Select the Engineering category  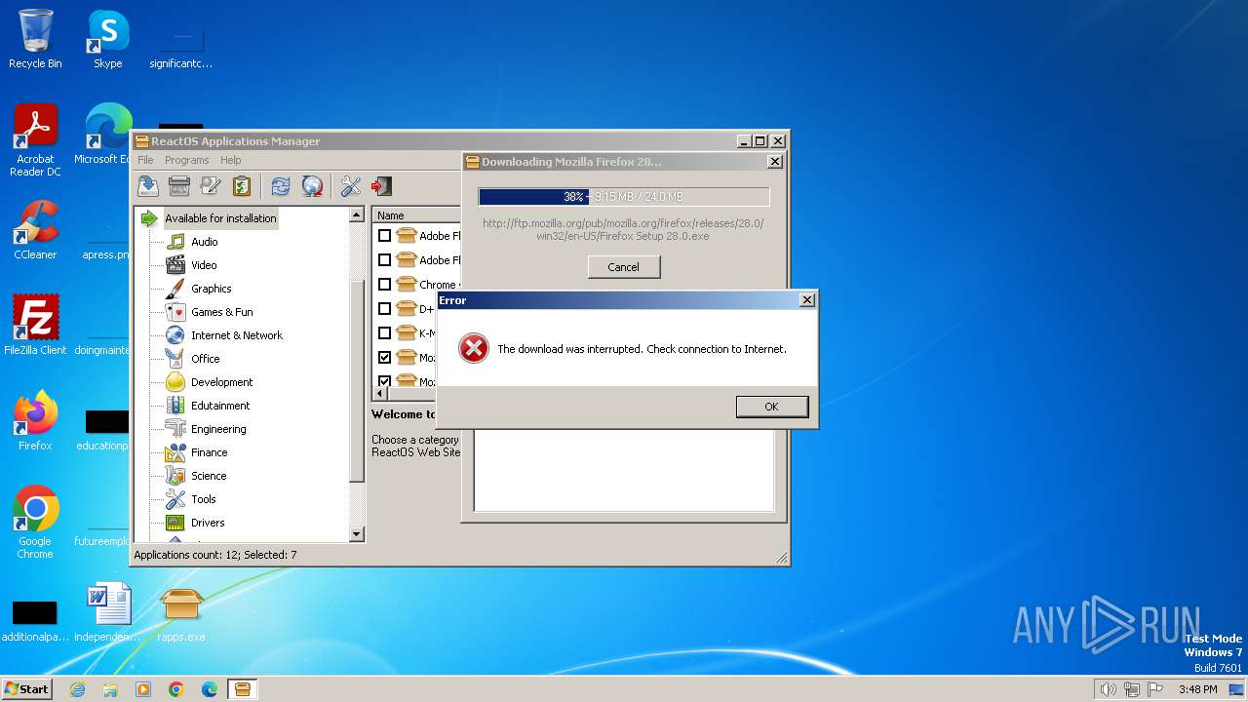(218, 429)
